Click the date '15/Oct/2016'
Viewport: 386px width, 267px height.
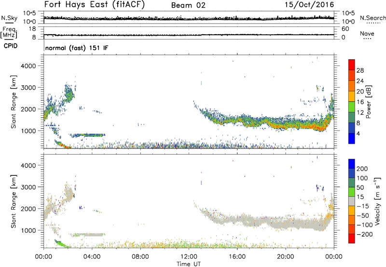(x=309, y=5)
